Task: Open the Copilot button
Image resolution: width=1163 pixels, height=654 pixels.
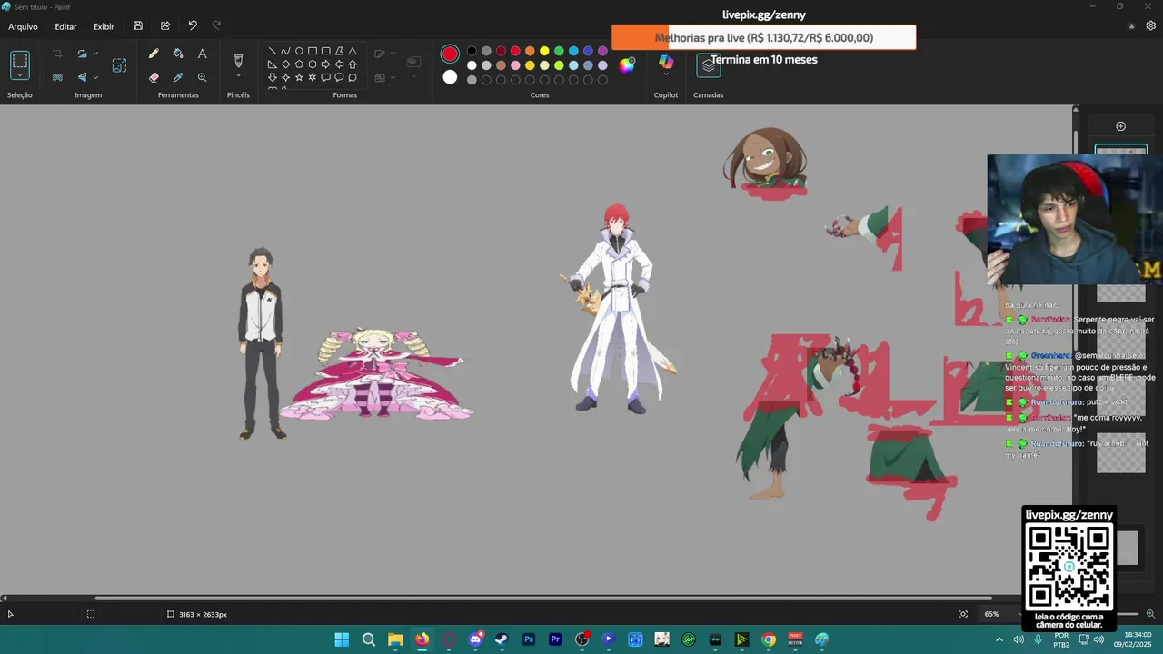Action: 666,61
